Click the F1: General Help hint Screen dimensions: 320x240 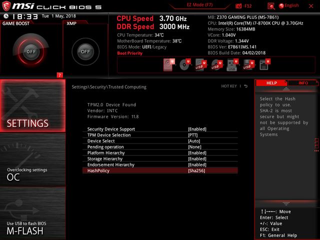(278, 235)
